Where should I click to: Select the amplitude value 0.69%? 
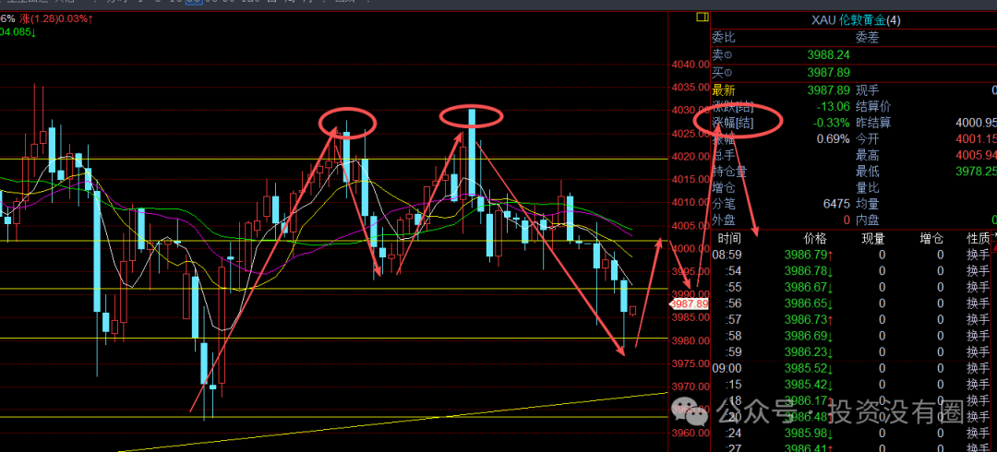833,139
